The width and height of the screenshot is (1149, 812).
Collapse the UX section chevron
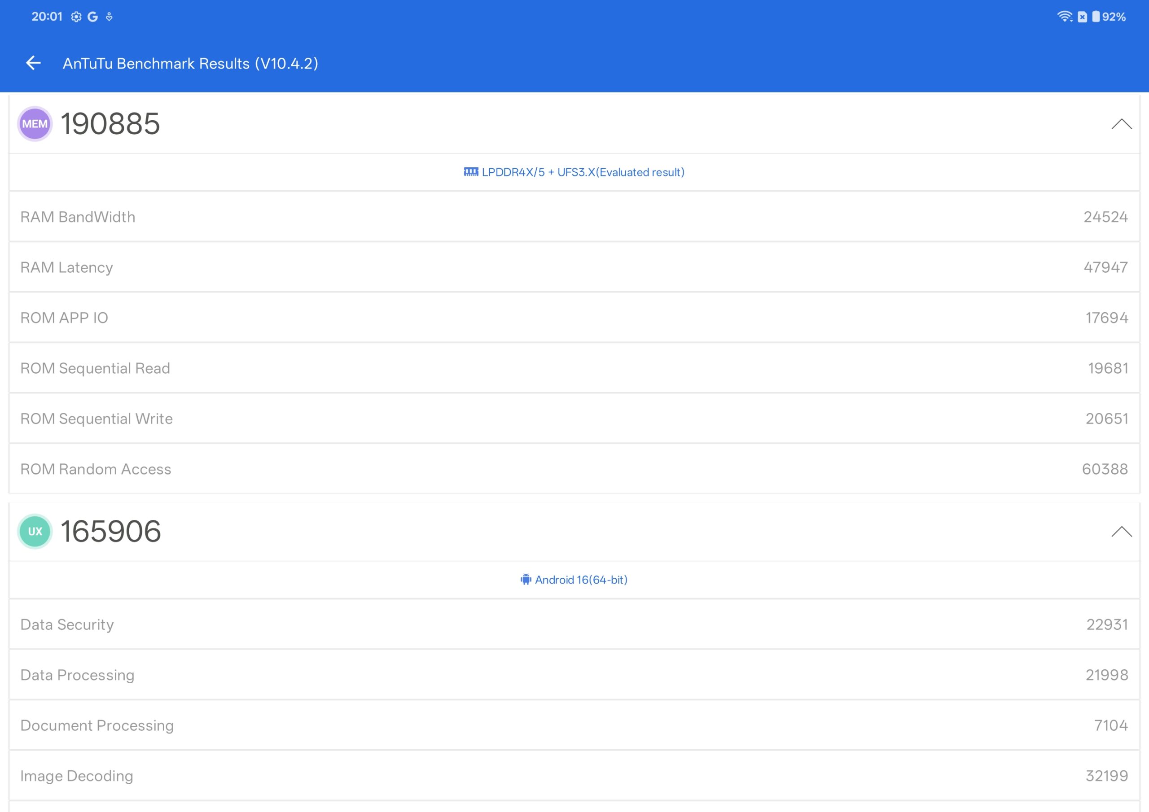coord(1121,531)
